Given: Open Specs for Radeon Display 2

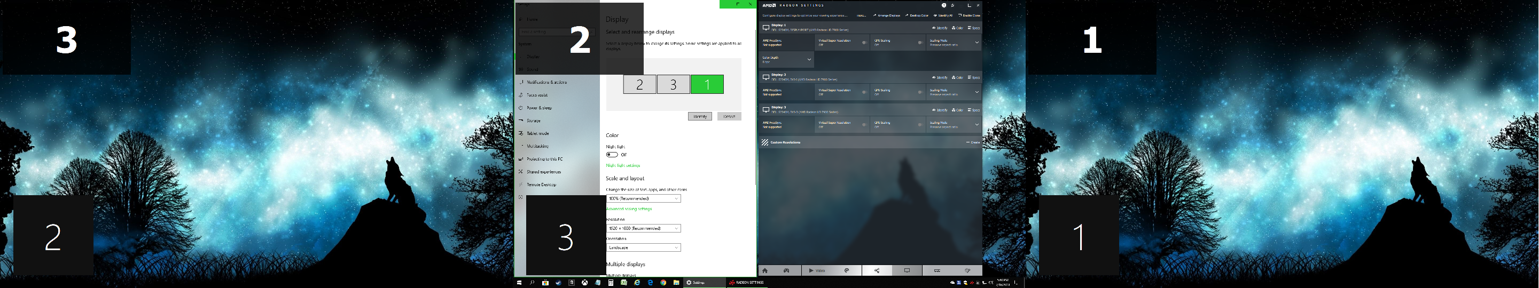Looking at the screenshot, I should tap(974, 77).
